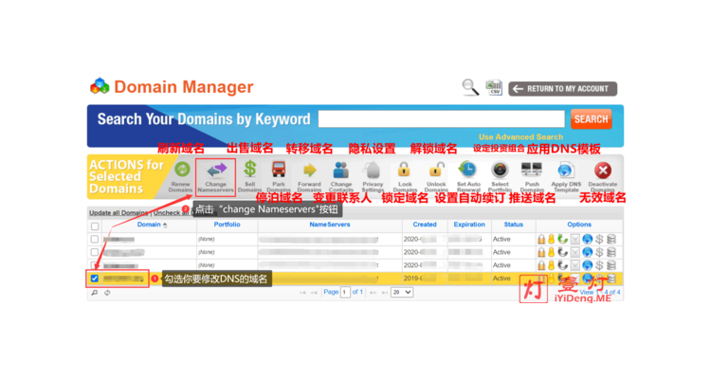Select the Park Domains action
The width and height of the screenshot is (711, 379).
tap(279, 177)
